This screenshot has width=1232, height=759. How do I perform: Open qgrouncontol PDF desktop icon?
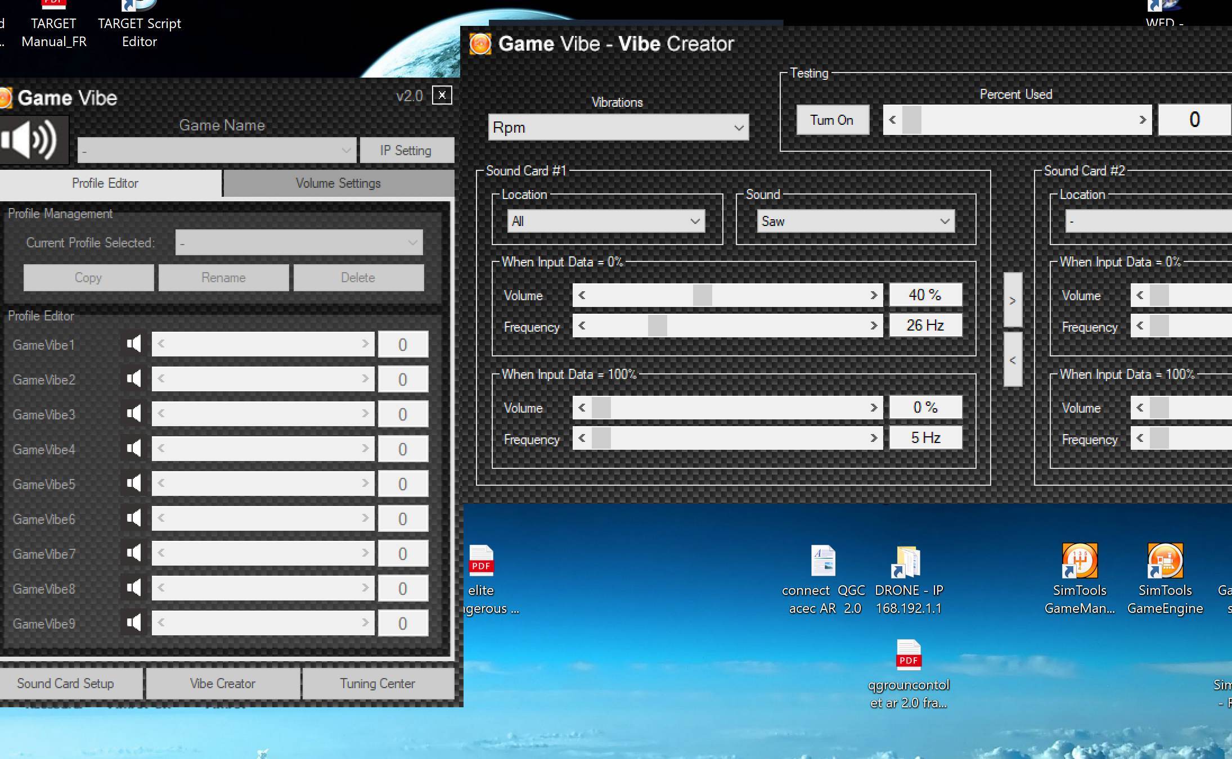tap(909, 655)
